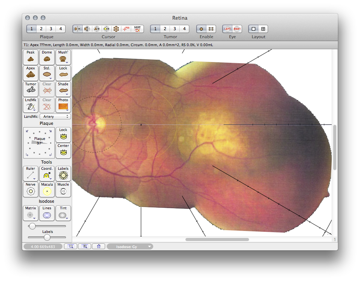Switch to the RIGHT eye
360x281 pixels.
[x=237, y=29]
